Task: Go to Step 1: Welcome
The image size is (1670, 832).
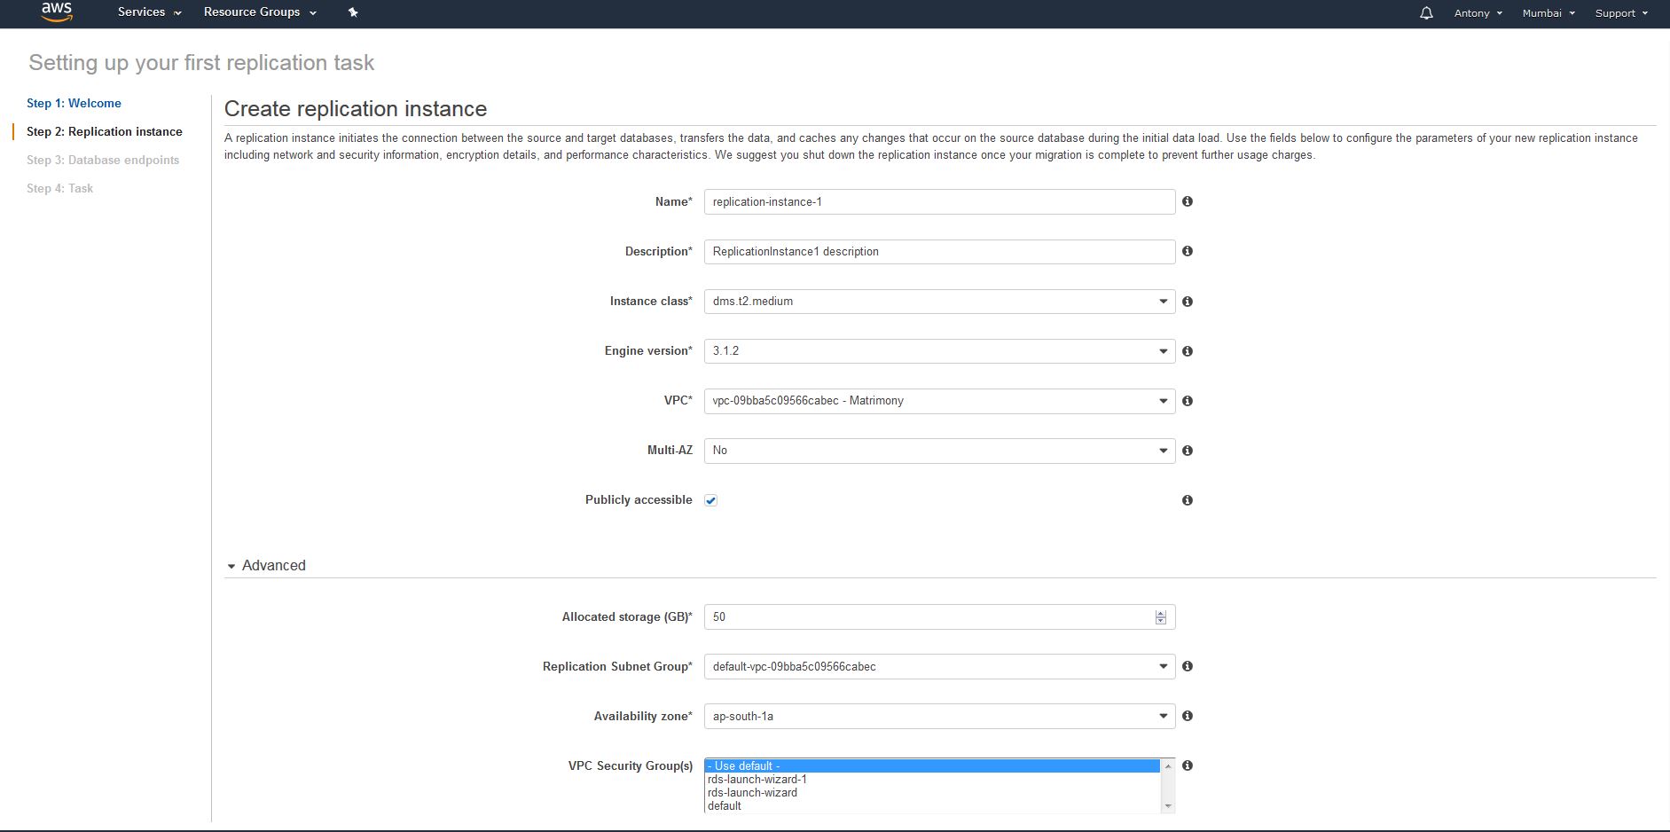Action: [74, 103]
